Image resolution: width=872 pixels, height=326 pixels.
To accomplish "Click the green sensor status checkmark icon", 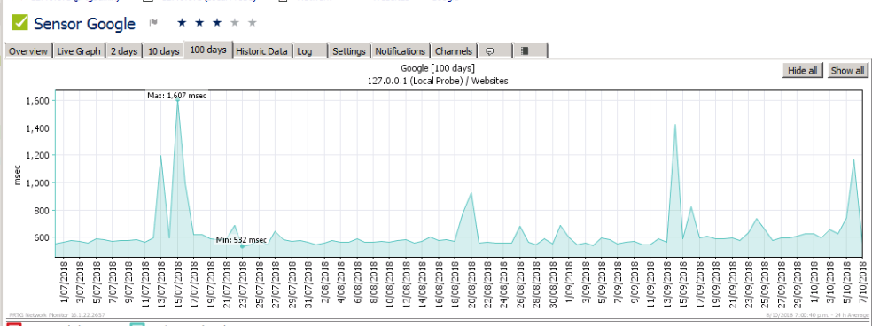I will [x=20, y=23].
